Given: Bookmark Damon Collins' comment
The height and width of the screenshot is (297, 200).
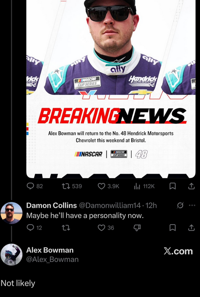Looking at the screenshot, I should pos(172,228).
